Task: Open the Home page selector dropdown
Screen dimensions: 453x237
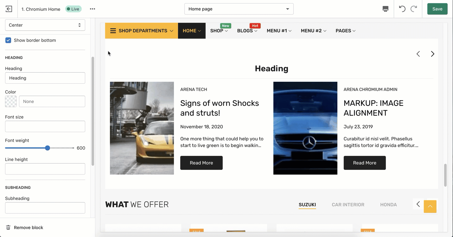Action: tap(239, 9)
